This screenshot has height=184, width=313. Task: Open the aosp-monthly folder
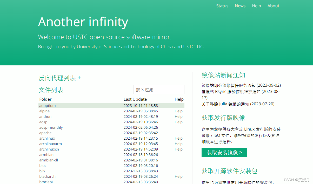pos(51,127)
